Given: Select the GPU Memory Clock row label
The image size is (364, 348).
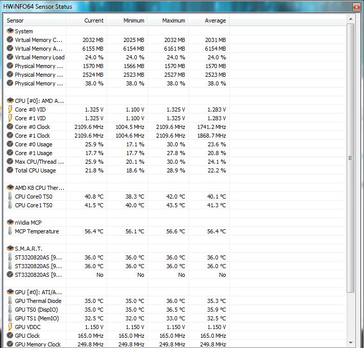Looking at the screenshot, I should pos(38,344).
